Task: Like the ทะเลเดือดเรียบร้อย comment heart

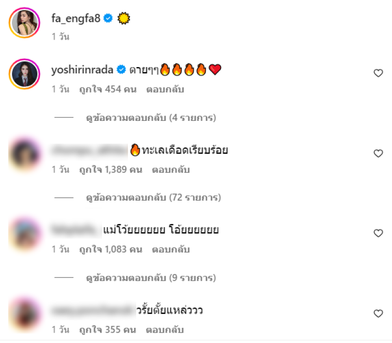Action: tap(378, 154)
